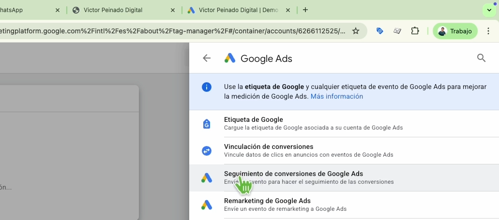Click 'Envíe un evento de remarketing' description
499x220 pixels.
(285, 209)
